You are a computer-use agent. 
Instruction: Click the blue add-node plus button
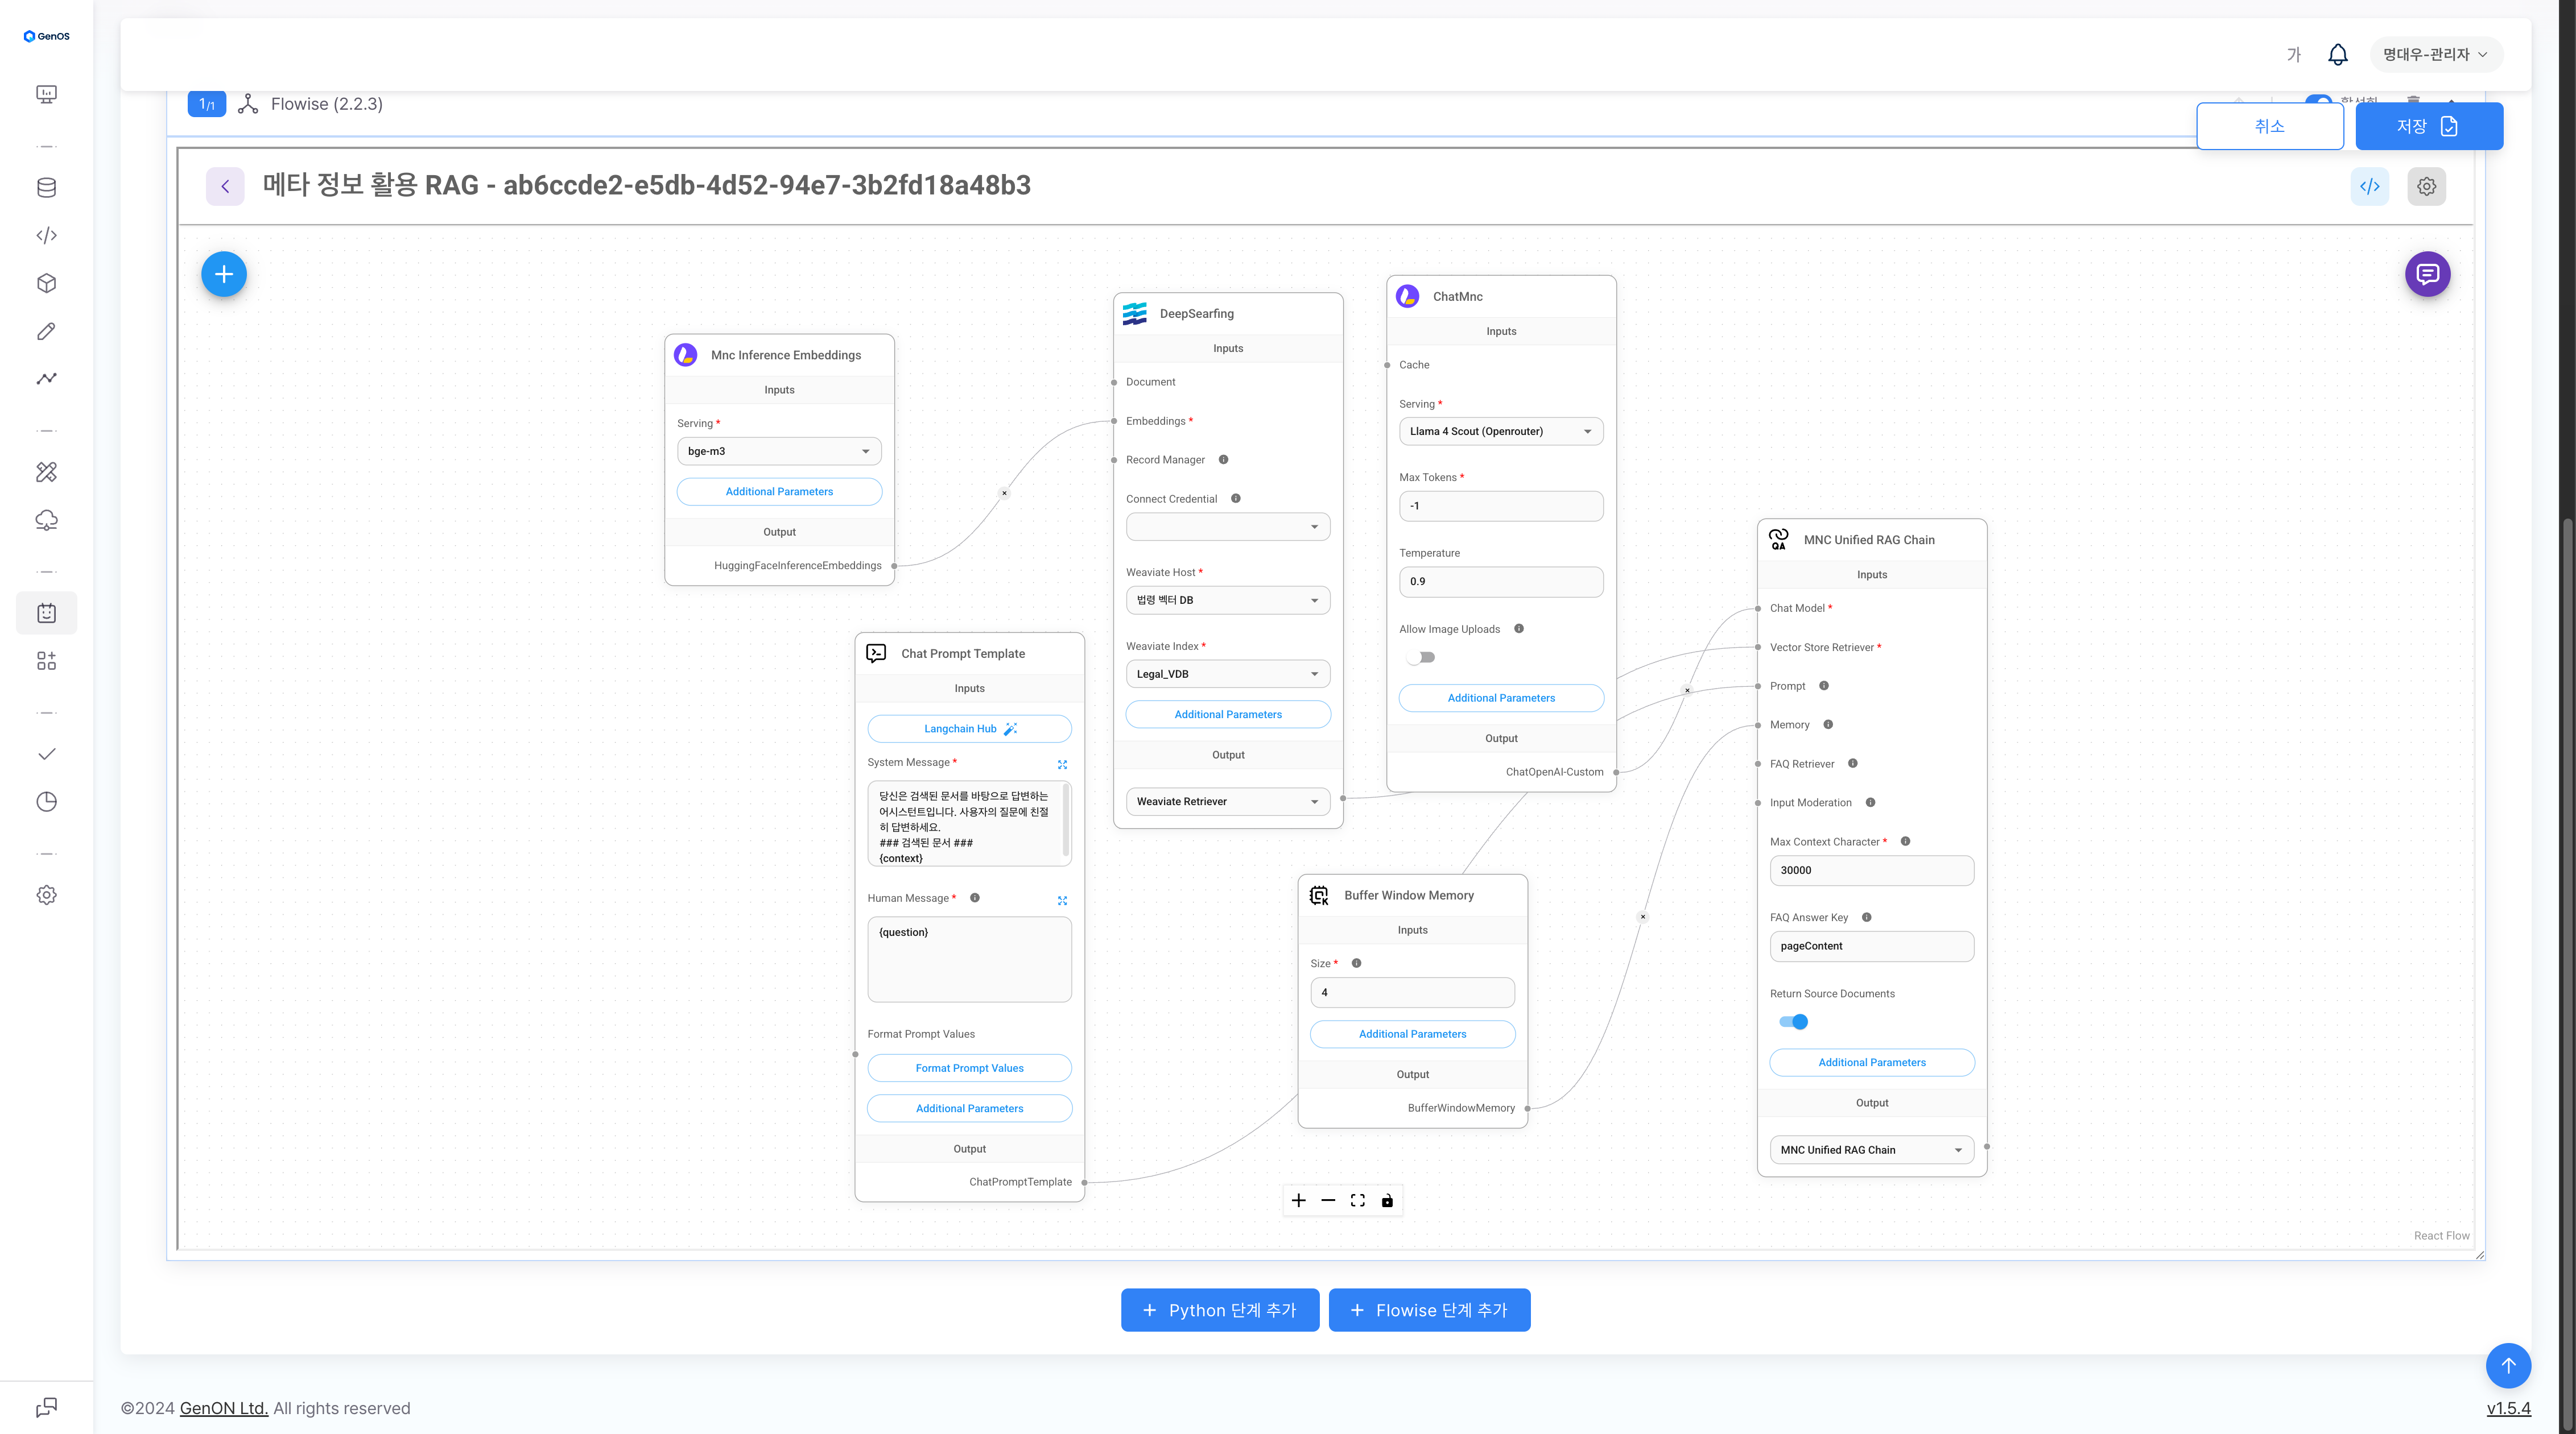(x=224, y=274)
